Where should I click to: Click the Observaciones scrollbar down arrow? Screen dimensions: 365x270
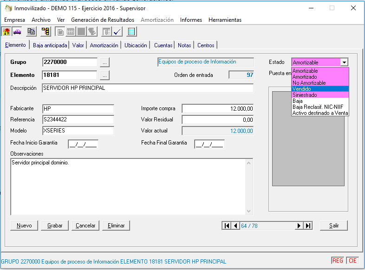click(249, 211)
